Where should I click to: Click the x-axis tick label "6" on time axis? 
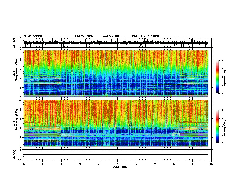click(x=136, y=164)
